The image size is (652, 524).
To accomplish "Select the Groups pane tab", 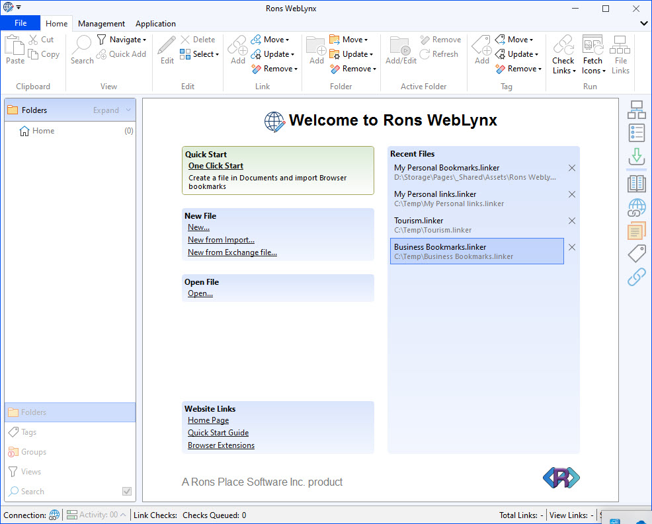I will pos(70,452).
